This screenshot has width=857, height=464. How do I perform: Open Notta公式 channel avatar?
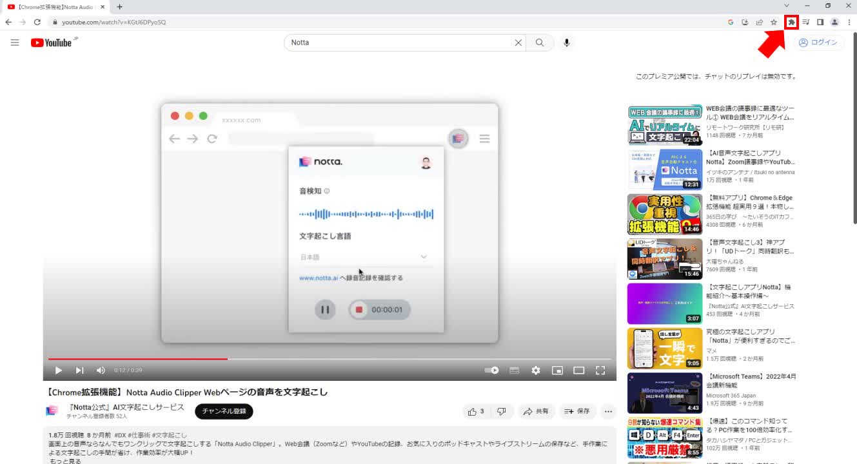pos(52,411)
